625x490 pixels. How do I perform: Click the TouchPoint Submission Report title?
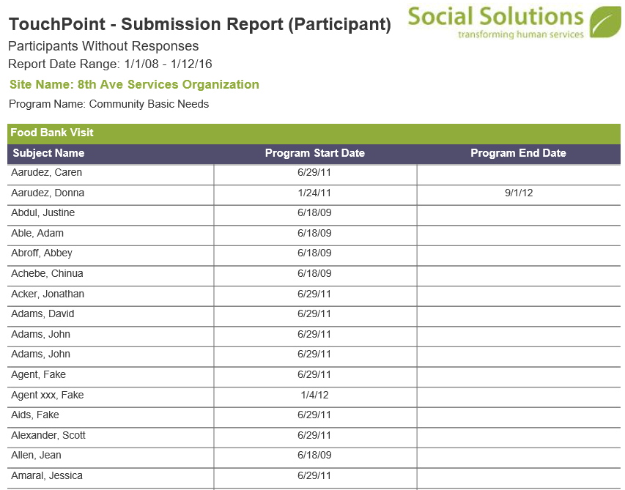200,24
